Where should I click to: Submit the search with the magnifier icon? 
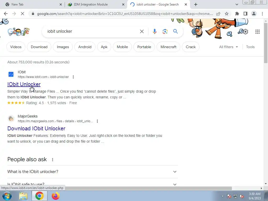click(175, 31)
